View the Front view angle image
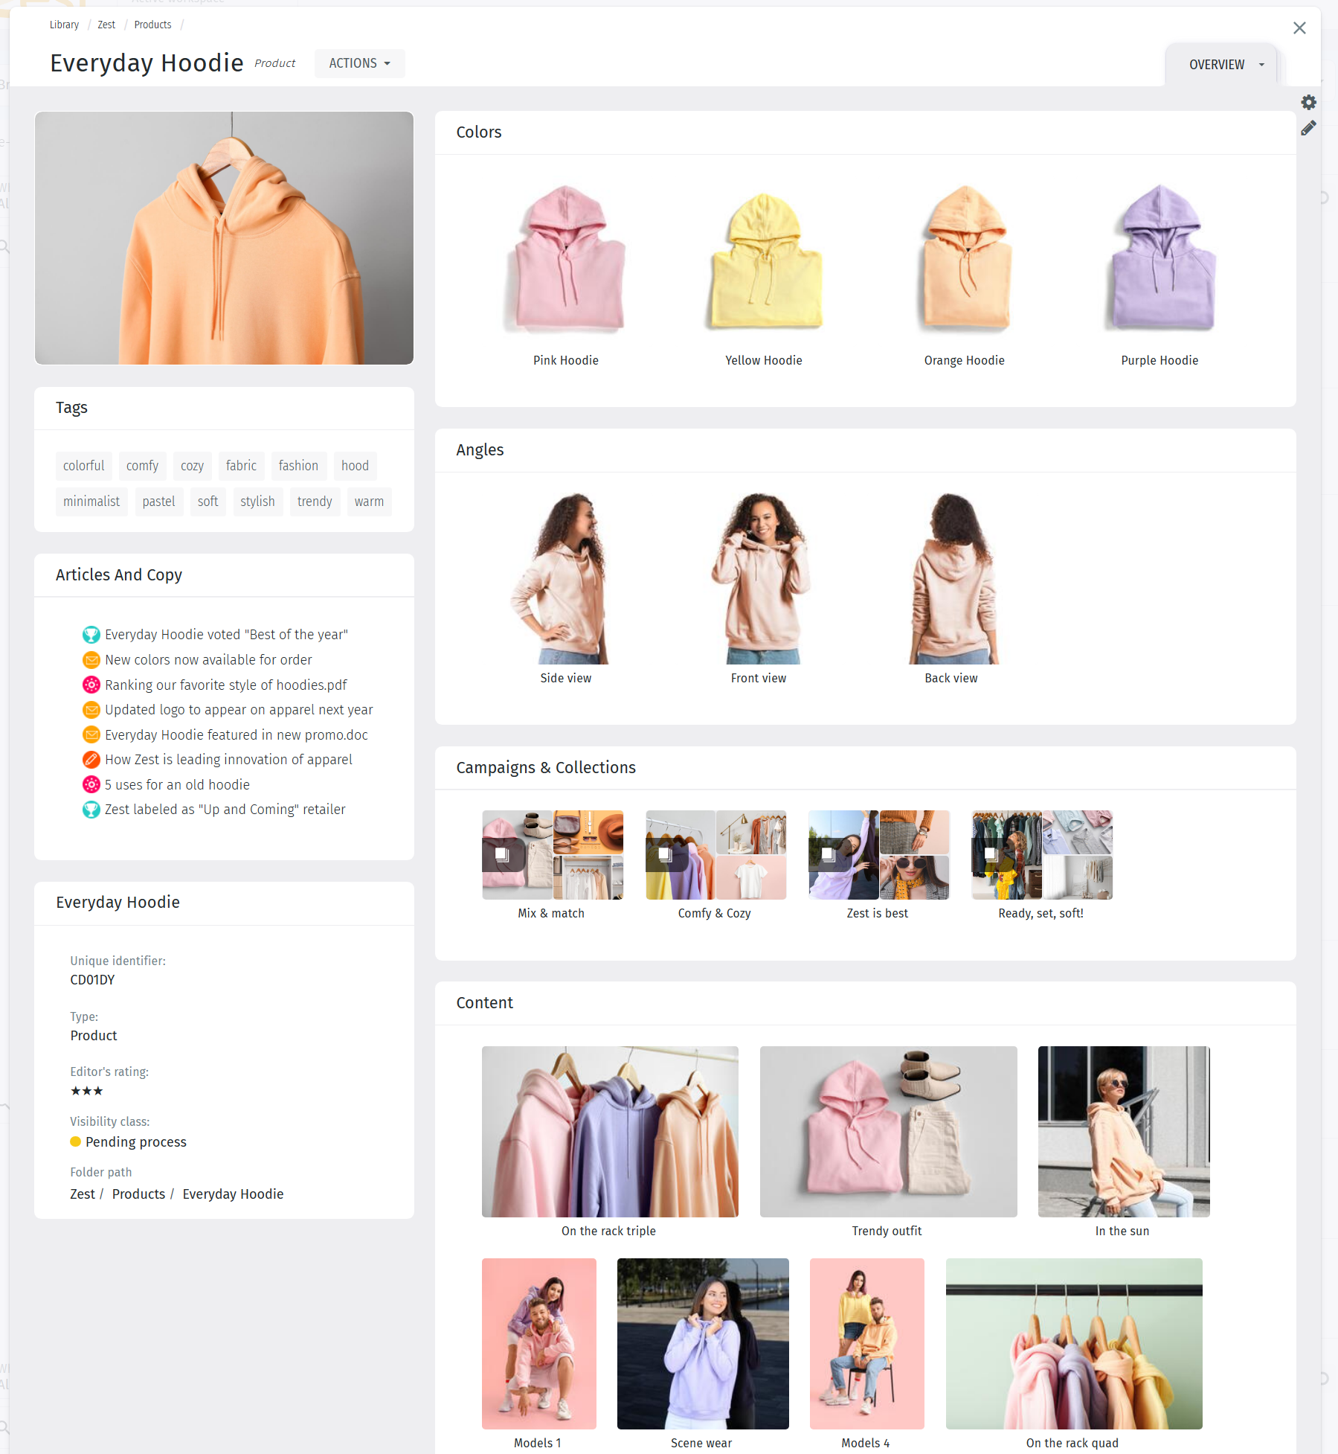Screen dimensions: 1338x1454 click(x=759, y=580)
